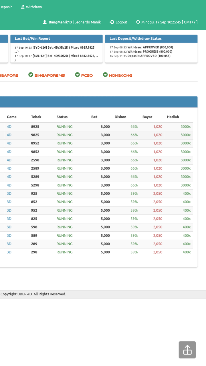Click the Tebak column header
206x366 pixels.
pos(36,117)
